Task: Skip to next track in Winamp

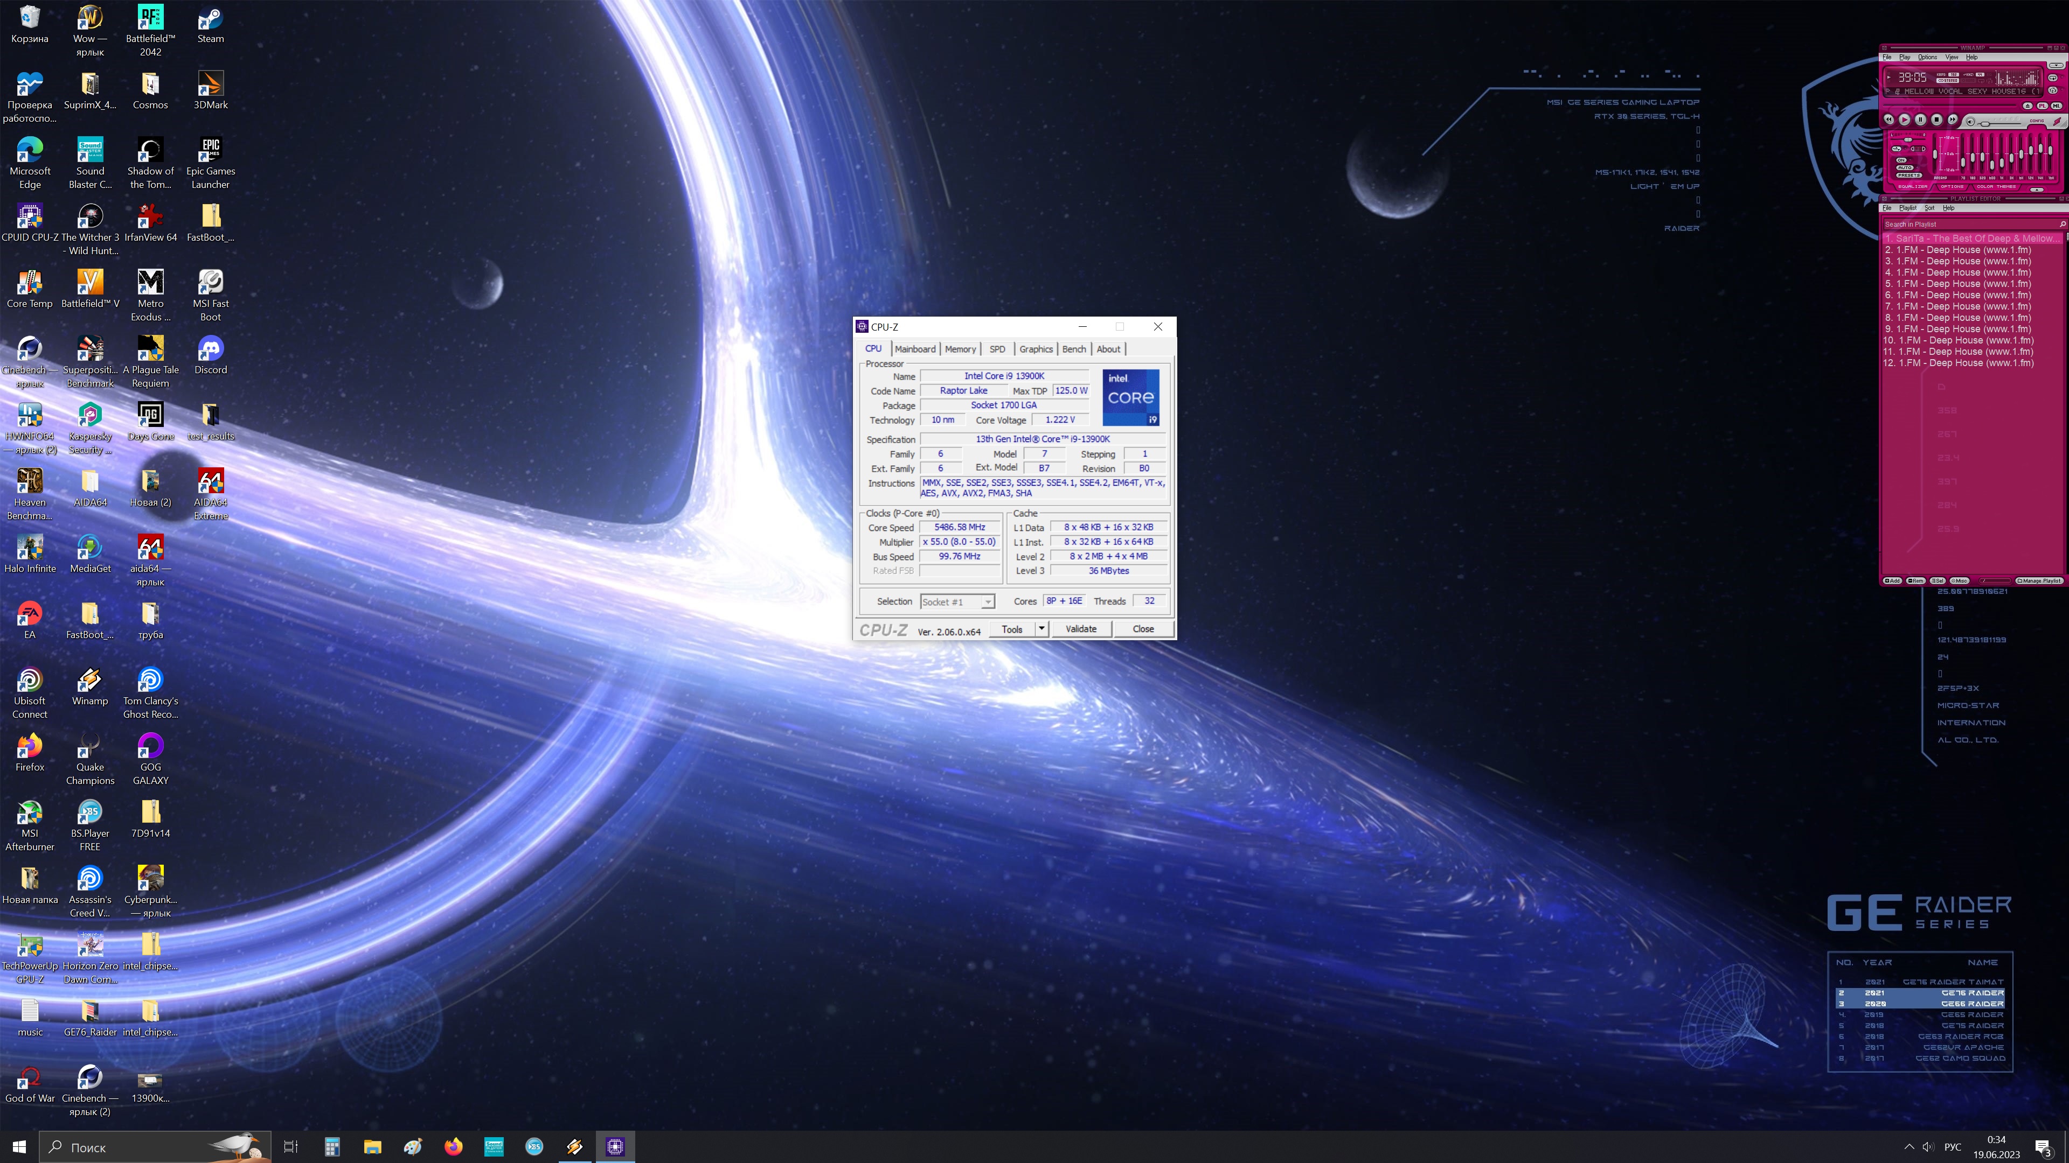Action: tap(1953, 120)
